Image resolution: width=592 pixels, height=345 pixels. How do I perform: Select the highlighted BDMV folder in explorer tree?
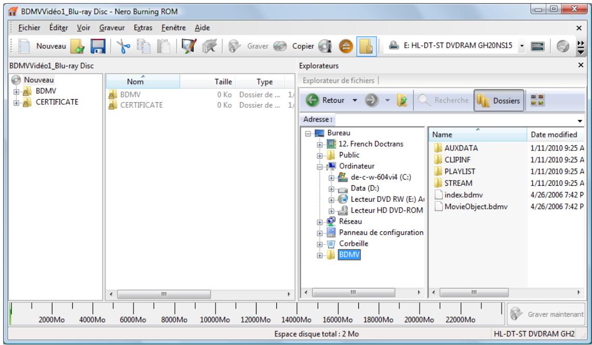click(349, 255)
